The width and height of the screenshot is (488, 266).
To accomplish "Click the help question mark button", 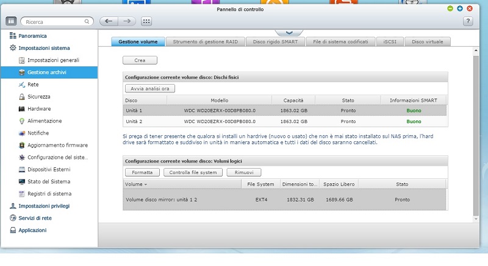I will tap(468, 21).
